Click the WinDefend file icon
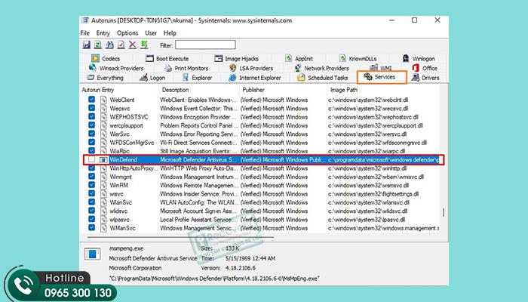The width and height of the screenshot is (528, 302). (103, 160)
